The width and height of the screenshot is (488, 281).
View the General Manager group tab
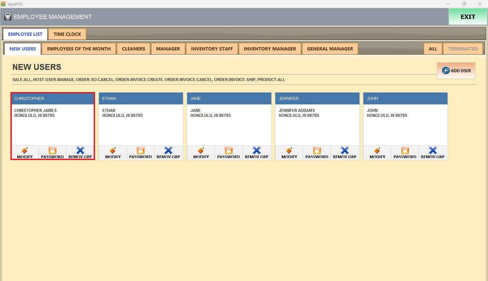coord(330,49)
